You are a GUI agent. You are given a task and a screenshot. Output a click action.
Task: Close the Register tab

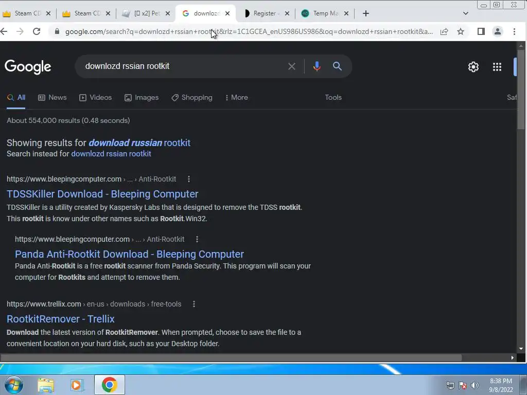tap(287, 13)
